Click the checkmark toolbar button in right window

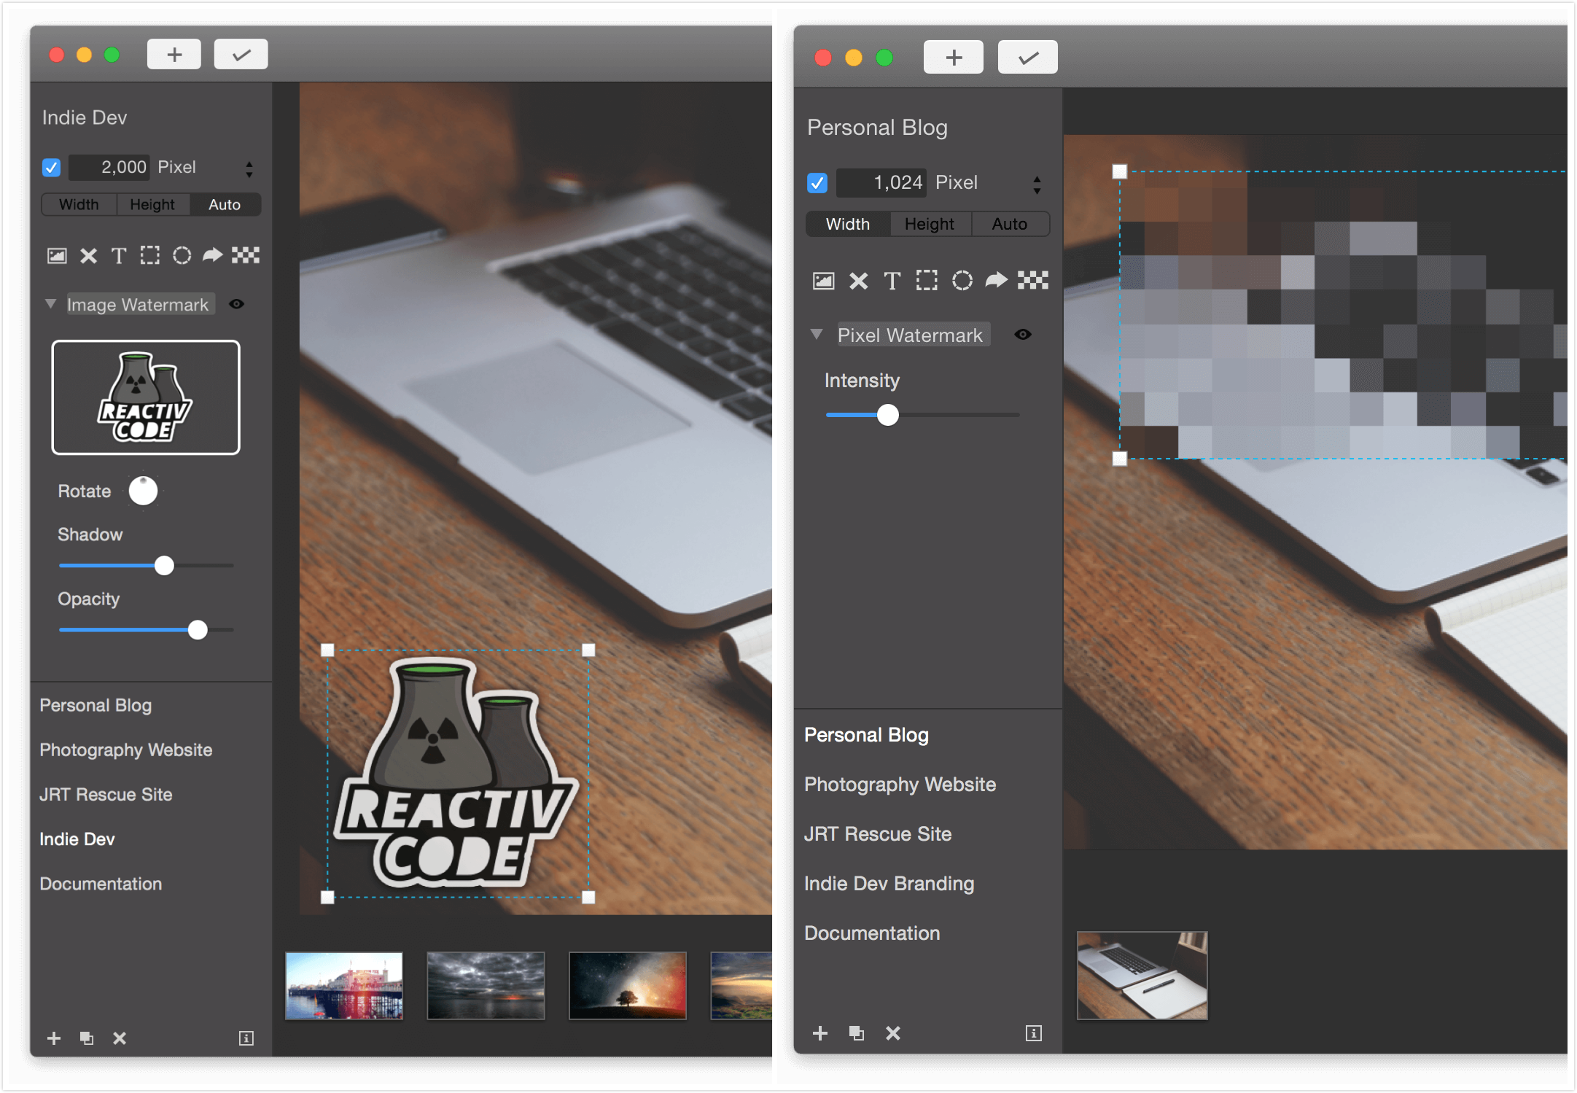coord(1028,58)
